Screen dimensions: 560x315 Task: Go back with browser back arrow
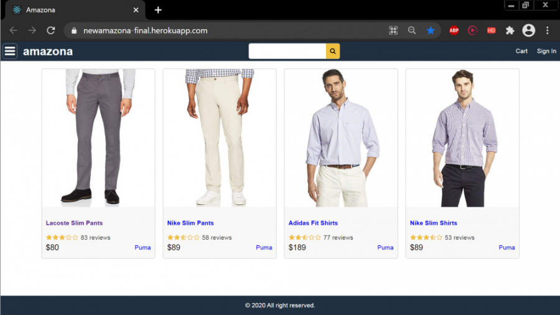pos(13,31)
